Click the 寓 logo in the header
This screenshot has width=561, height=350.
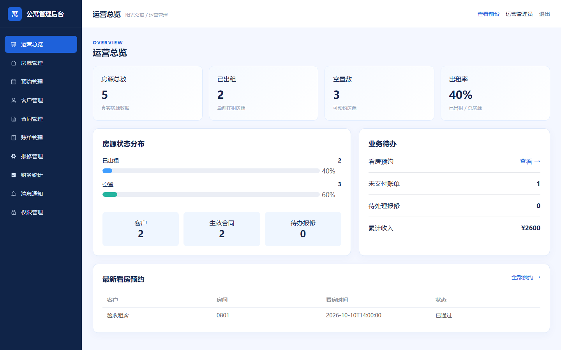click(x=15, y=14)
